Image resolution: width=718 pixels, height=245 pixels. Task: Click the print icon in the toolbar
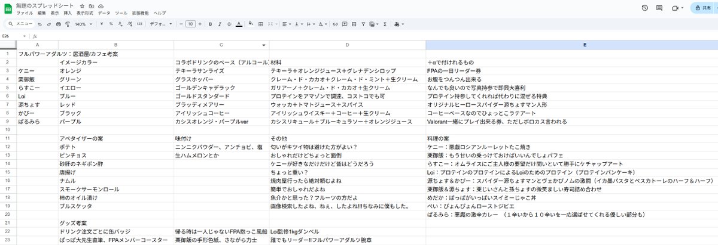tap(58, 24)
